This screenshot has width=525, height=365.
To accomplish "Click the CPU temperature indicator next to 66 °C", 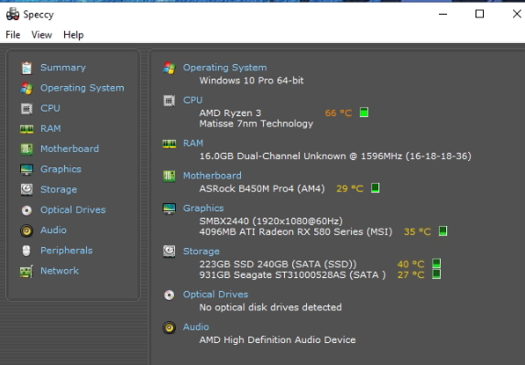I will 364,113.
